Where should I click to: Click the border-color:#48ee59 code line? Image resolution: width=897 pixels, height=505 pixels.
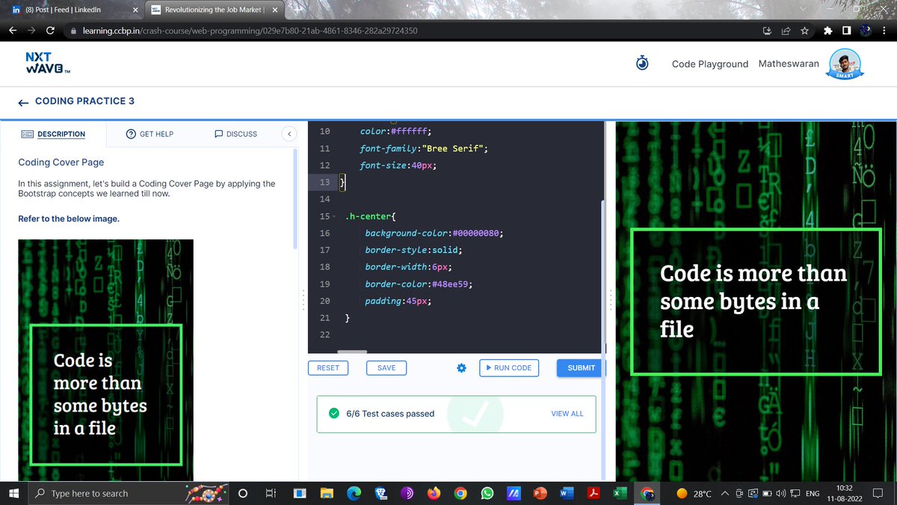[x=419, y=284]
